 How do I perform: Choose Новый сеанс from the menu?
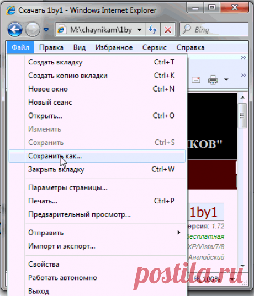pyautogui.click(x=97, y=103)
